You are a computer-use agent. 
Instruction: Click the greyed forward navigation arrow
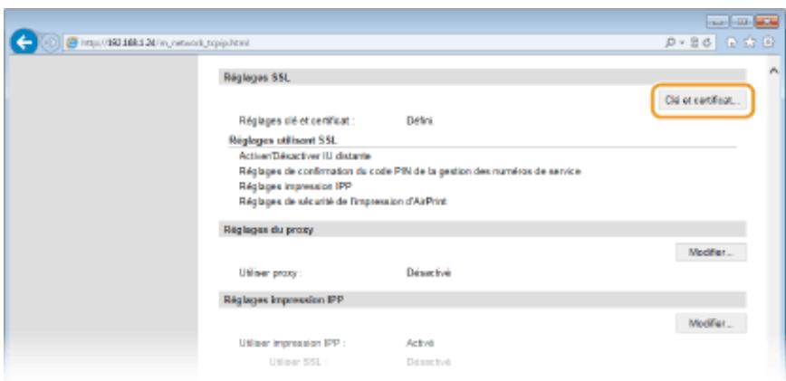coord(53,43)
